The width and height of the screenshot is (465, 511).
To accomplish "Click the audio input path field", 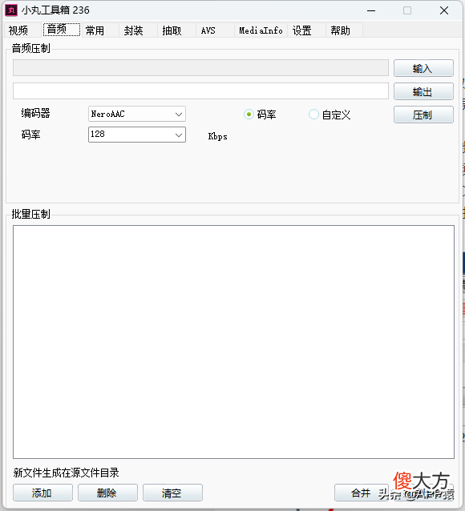I will 200,68.
